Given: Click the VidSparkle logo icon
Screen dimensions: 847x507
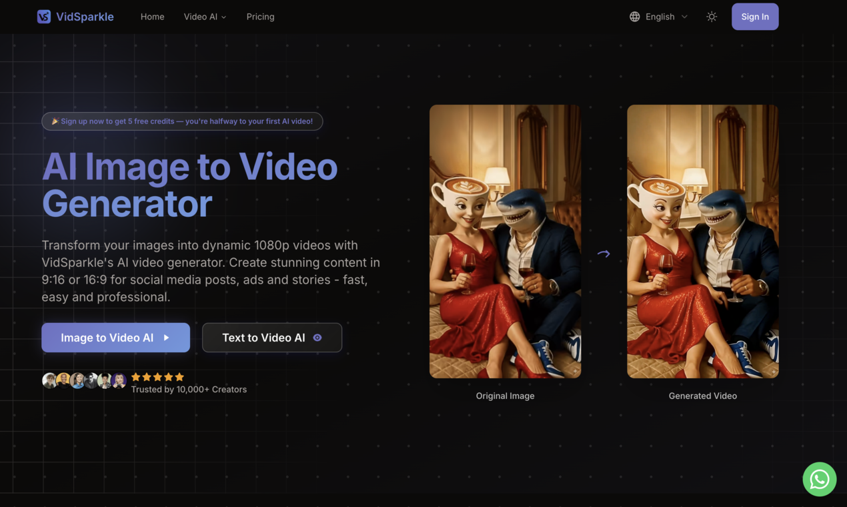Looking at the screenshot, I should coord(43,16).
